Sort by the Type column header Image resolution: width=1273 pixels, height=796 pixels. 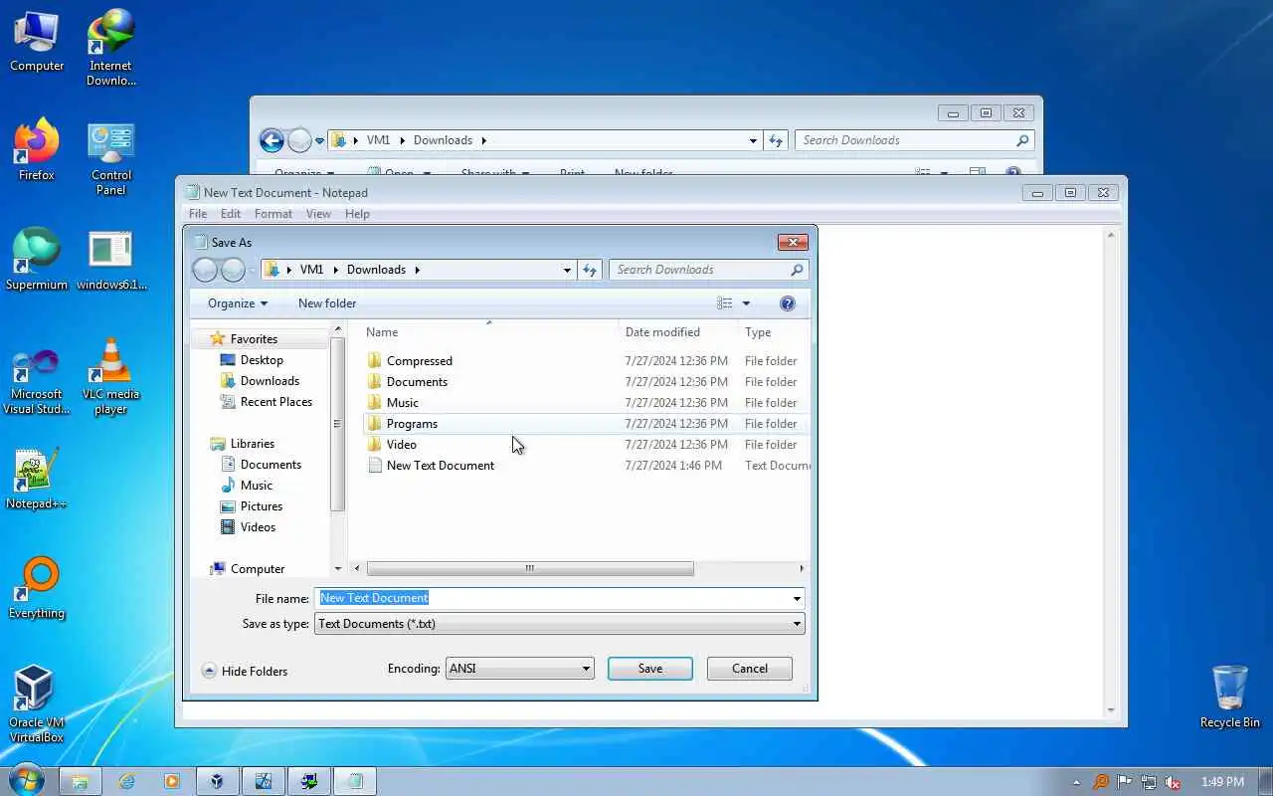758,332
